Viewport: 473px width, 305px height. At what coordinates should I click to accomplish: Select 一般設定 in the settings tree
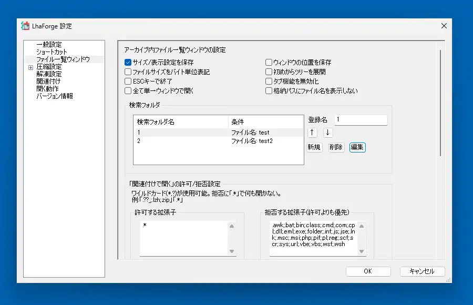click(49, 44)
